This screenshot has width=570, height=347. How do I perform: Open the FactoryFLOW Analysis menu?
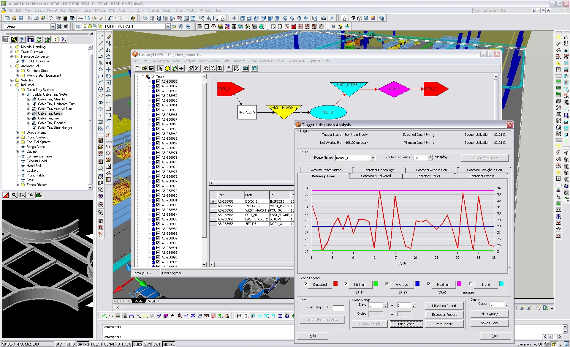point(189,61)
